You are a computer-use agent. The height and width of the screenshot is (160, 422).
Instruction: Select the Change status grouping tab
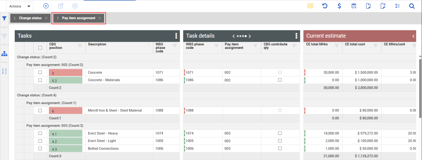coord(30,18)
